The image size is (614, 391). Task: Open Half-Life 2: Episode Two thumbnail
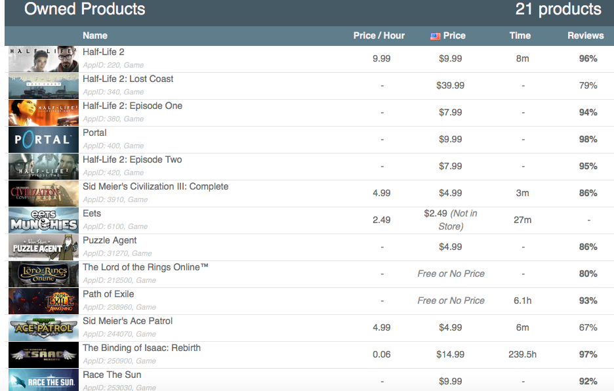[x=43, y=167]
